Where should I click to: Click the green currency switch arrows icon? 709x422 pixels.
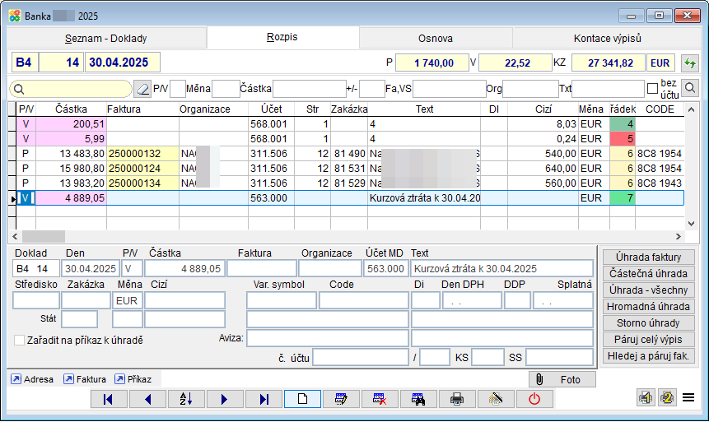click(690, 63)
